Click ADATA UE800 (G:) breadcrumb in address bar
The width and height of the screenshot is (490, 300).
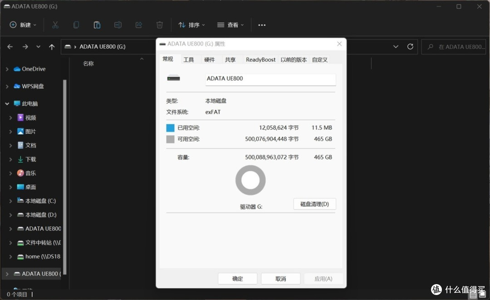point(103,47)
